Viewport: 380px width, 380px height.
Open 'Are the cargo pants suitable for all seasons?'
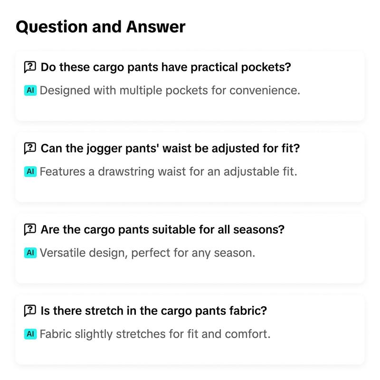pos(162,229)
